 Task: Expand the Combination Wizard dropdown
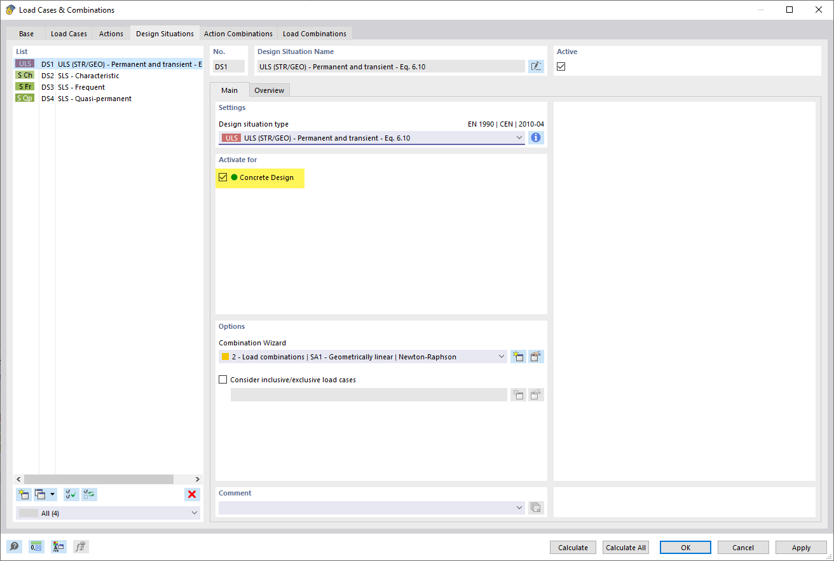(x=363, y=357)
